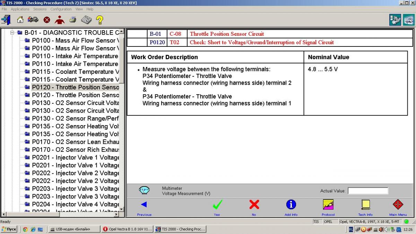Click the red No cross

click(254, 205)
